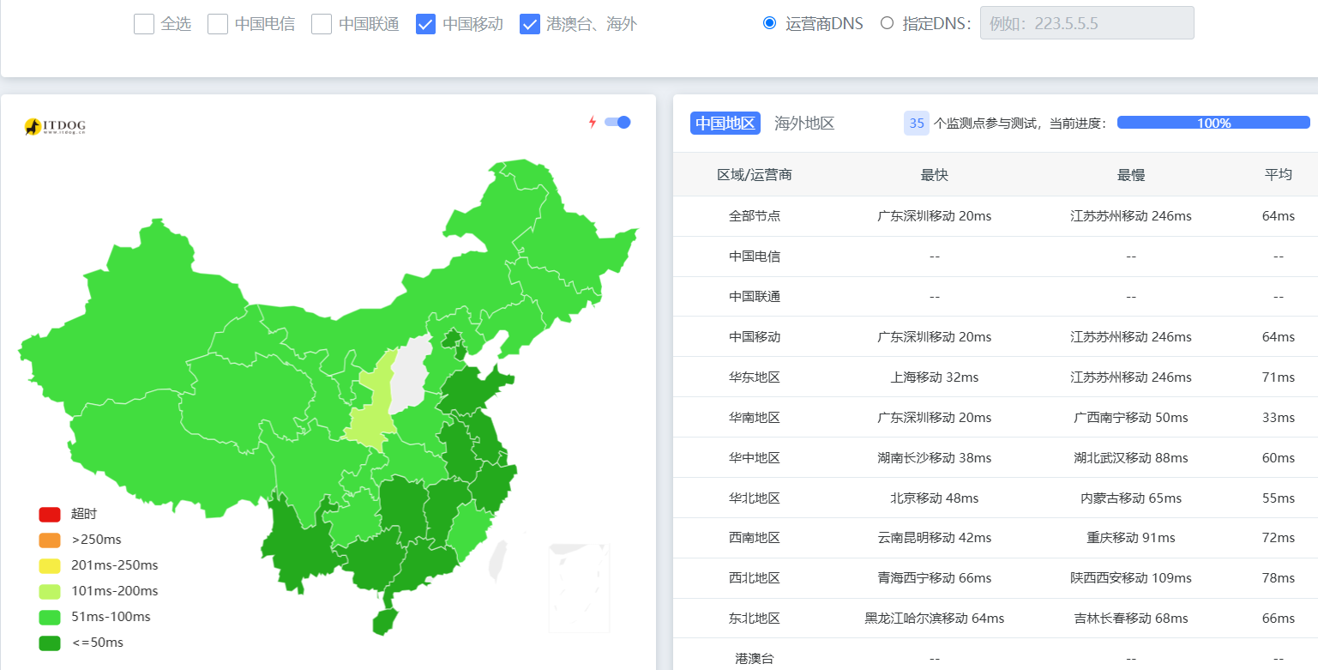Click the 西北地区 average 78ms
1318x670 pixels.
point(1279,578)
